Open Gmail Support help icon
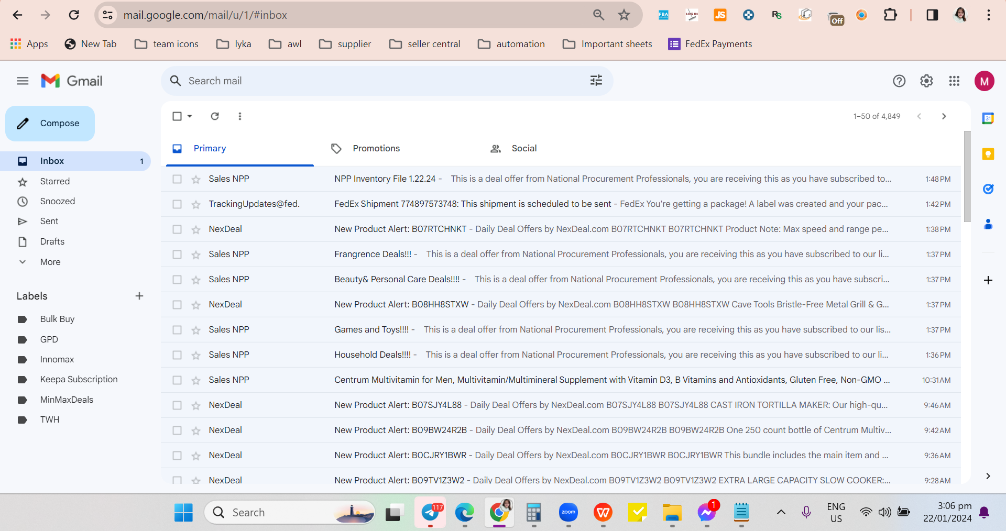This screenshot has width=1006, height=531. (x=899, y=81)
